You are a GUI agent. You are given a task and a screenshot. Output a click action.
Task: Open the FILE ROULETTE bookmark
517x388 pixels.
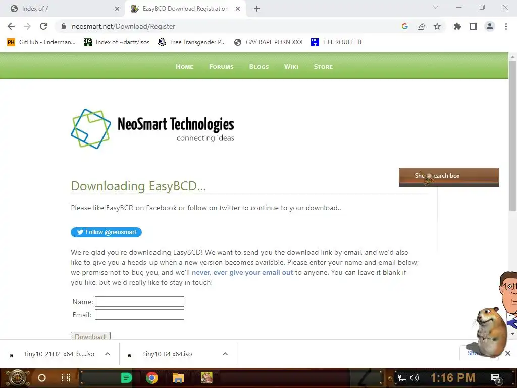coord(337,42)
